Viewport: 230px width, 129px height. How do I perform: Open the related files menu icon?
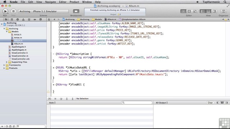click(49, 19)
